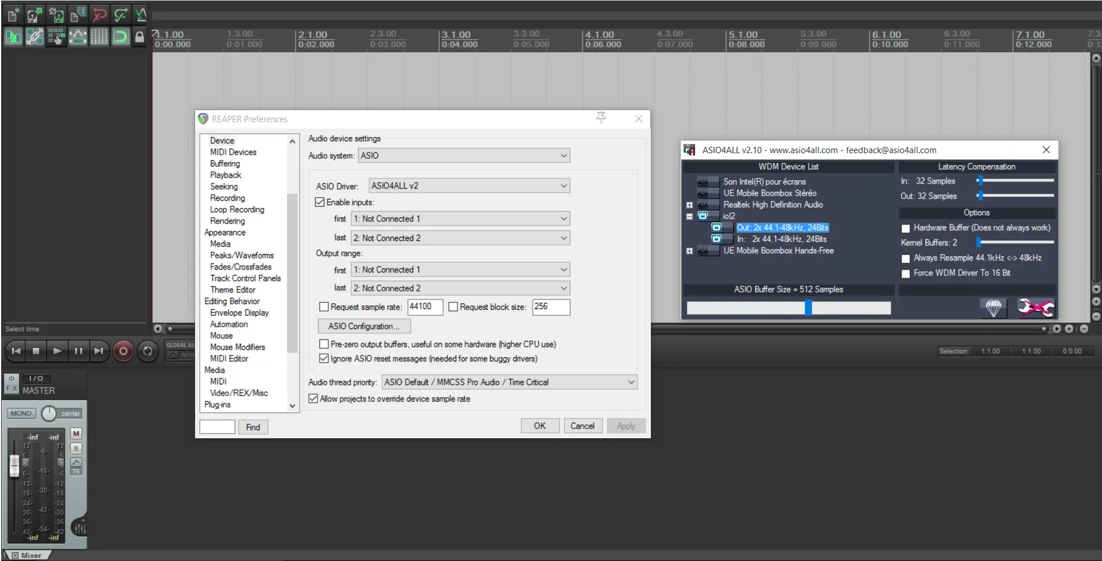
Task: Toggle the Metronome icon
Action: (141, 14)
